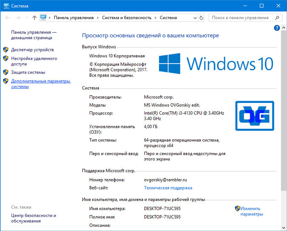Open Дополнительные параметры системы
The height and width of the screenshot is (231, 287).
coord(41,84)
